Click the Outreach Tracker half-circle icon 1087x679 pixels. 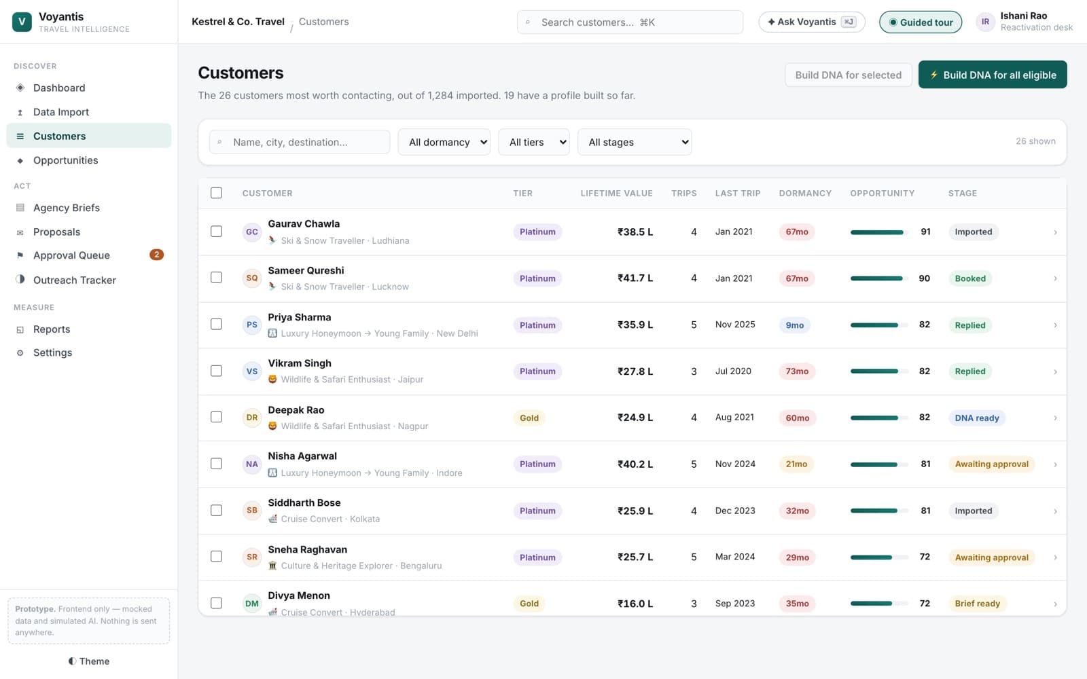[20, 279]
